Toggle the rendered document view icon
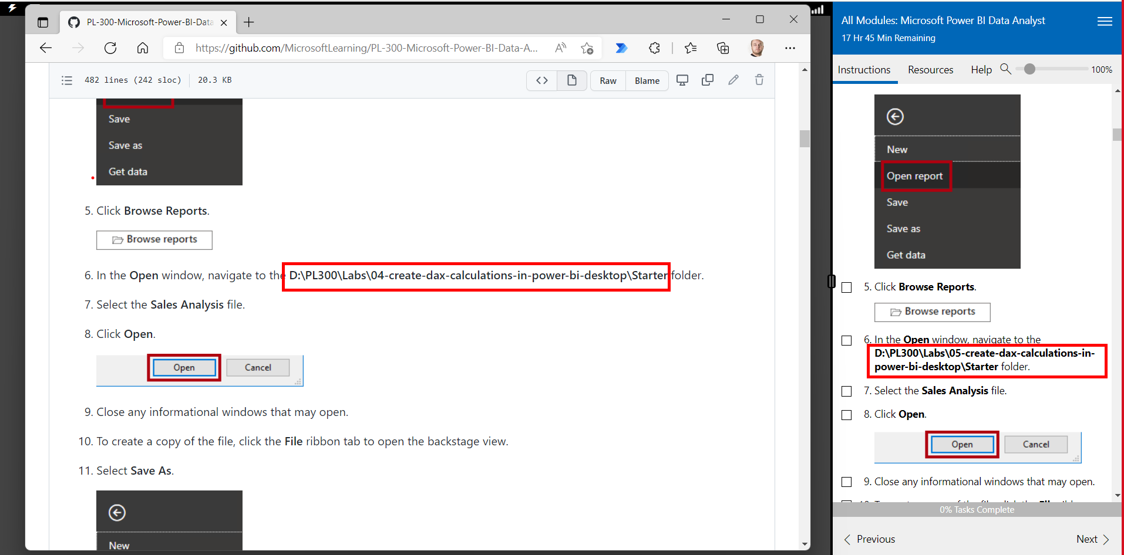 pyautogui.click(x=572, y=80)
